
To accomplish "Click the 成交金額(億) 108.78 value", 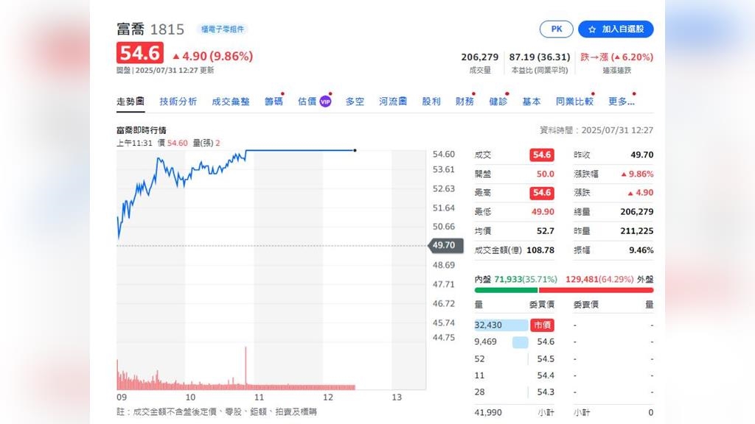I will tap(540, 250).
